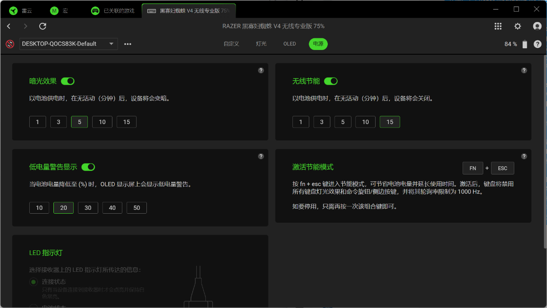Image resolution: width=547 pixels, height=308 pixels.
Task: Open the apps grid launcher icon
Action: coord(498,26)
